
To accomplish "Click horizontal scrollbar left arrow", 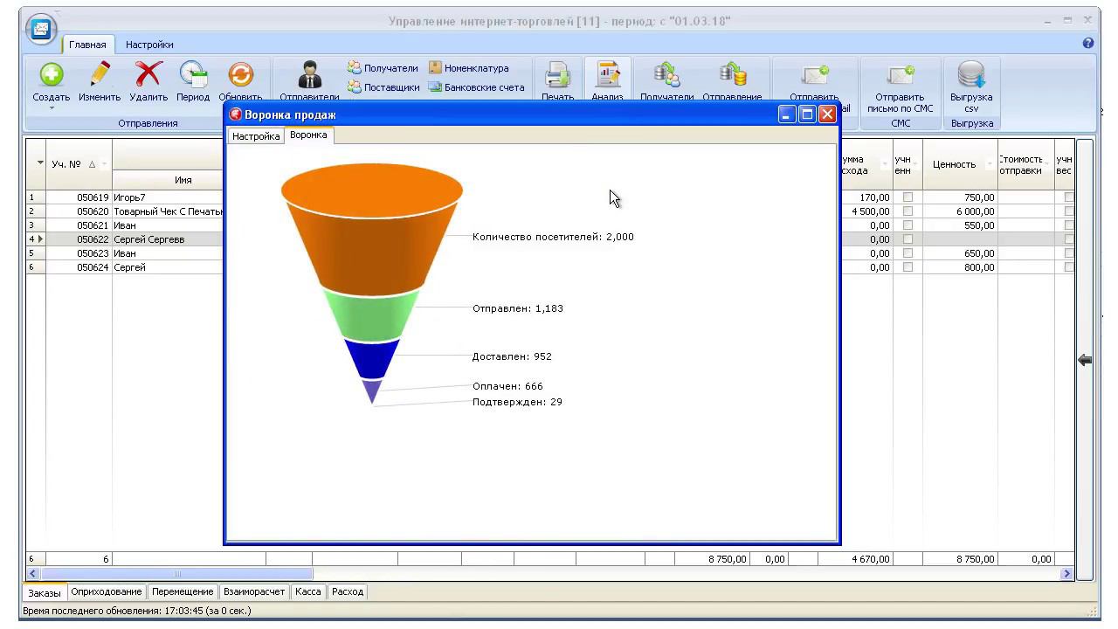I will [33, 574].
